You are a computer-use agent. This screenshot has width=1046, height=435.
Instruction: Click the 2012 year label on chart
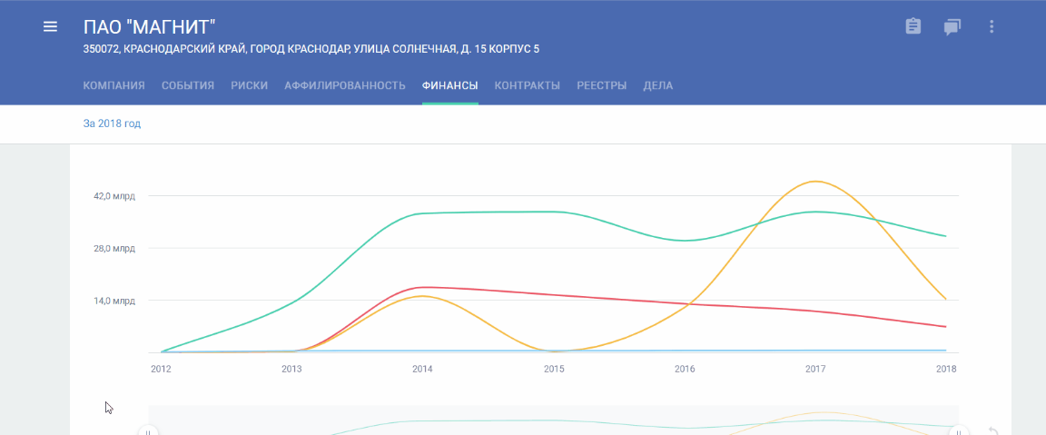[162, 369]
